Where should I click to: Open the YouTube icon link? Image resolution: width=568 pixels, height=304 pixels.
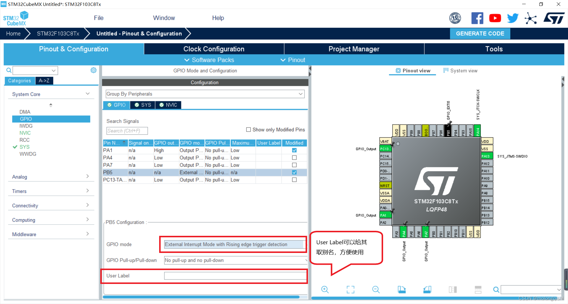pyautogui.click(x=495, y=18)
